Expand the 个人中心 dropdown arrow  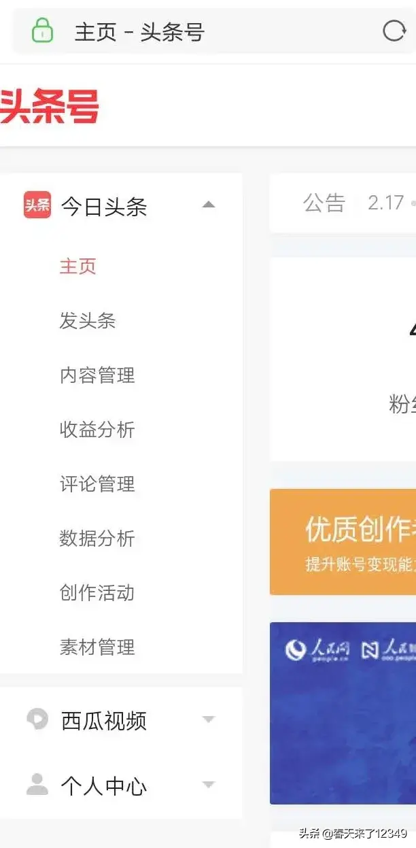pos(209,785)
